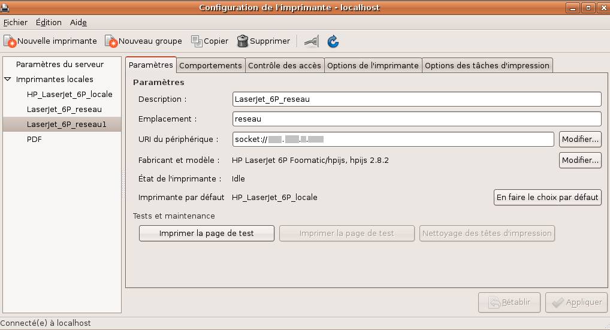Click the Nouvelle imprimante toolbar icon
Screen dimensions: 610x330
tap(10, 41)
